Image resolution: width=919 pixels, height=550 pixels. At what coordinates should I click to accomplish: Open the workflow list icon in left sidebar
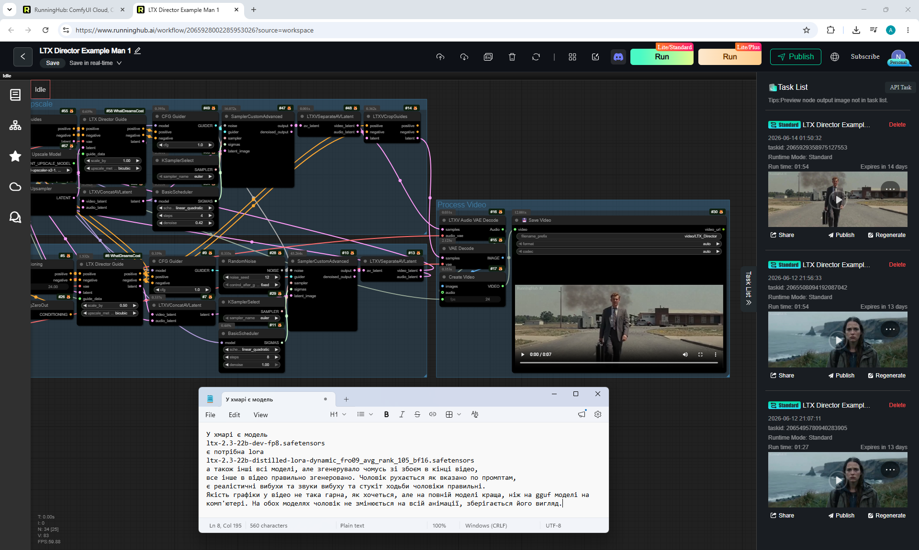click(x=15, y=95)
